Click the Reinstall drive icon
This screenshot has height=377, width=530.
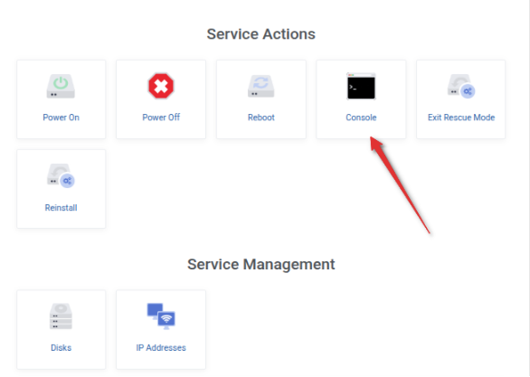(x=61, y=175)
